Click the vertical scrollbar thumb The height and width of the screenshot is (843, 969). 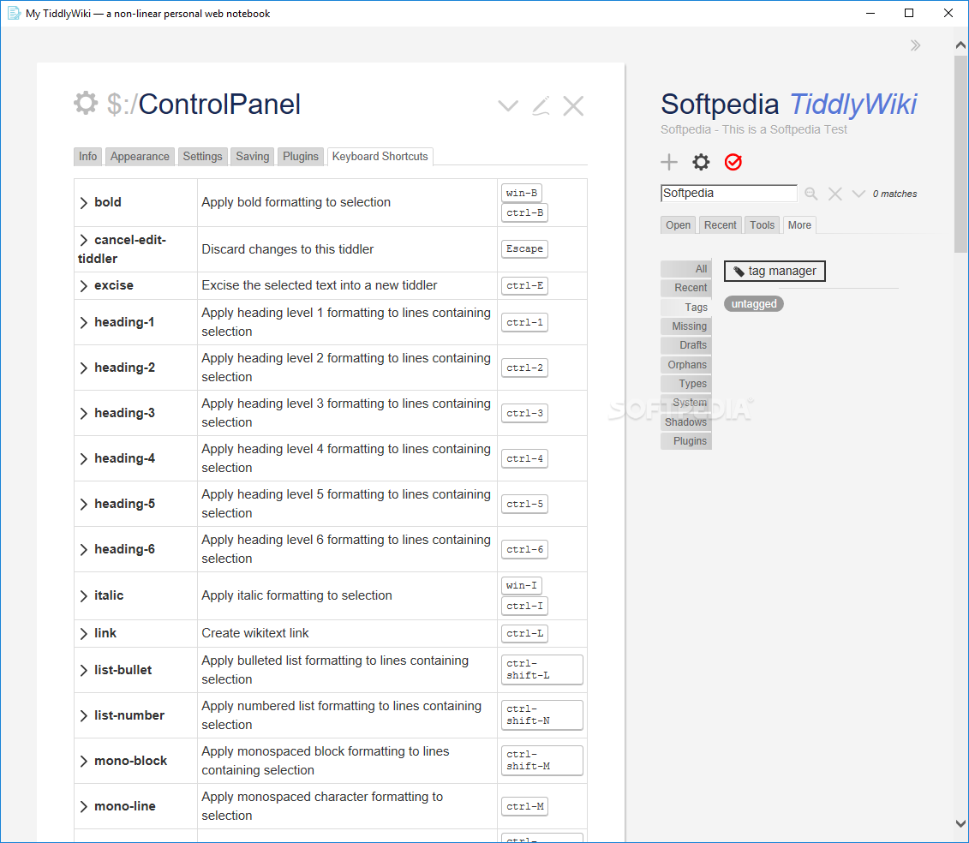(961, 154)
